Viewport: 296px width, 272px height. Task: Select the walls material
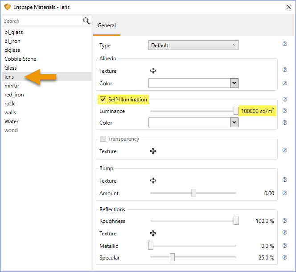click(47, 113)
